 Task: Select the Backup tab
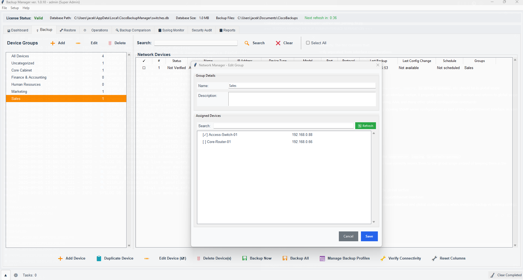coord(44,30)
